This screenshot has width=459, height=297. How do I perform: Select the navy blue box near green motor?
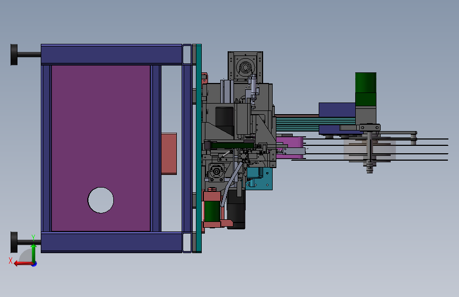point(337,110)
